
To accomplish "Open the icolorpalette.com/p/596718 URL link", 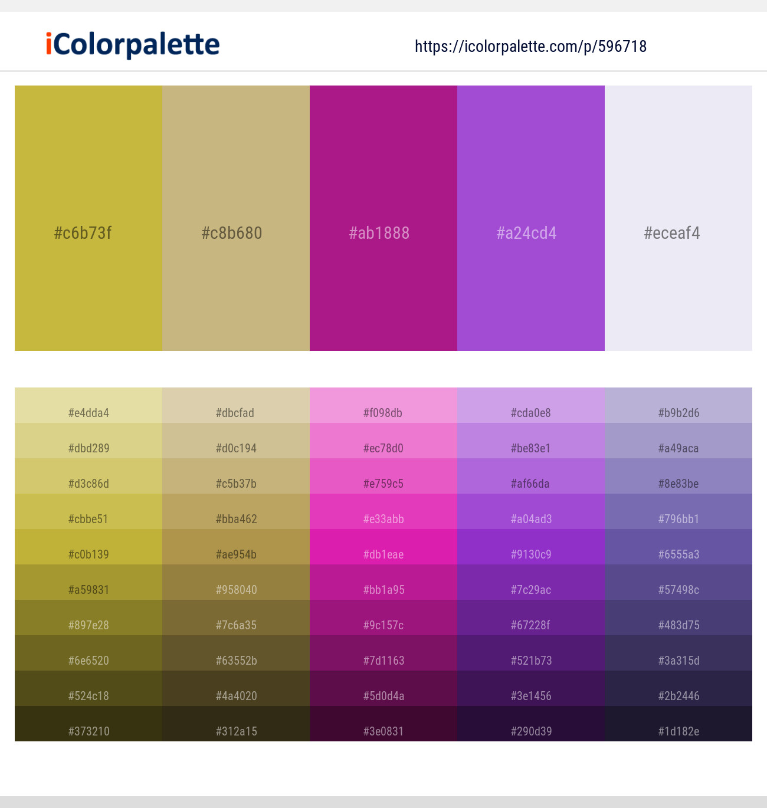I will [x=530, y=47].
